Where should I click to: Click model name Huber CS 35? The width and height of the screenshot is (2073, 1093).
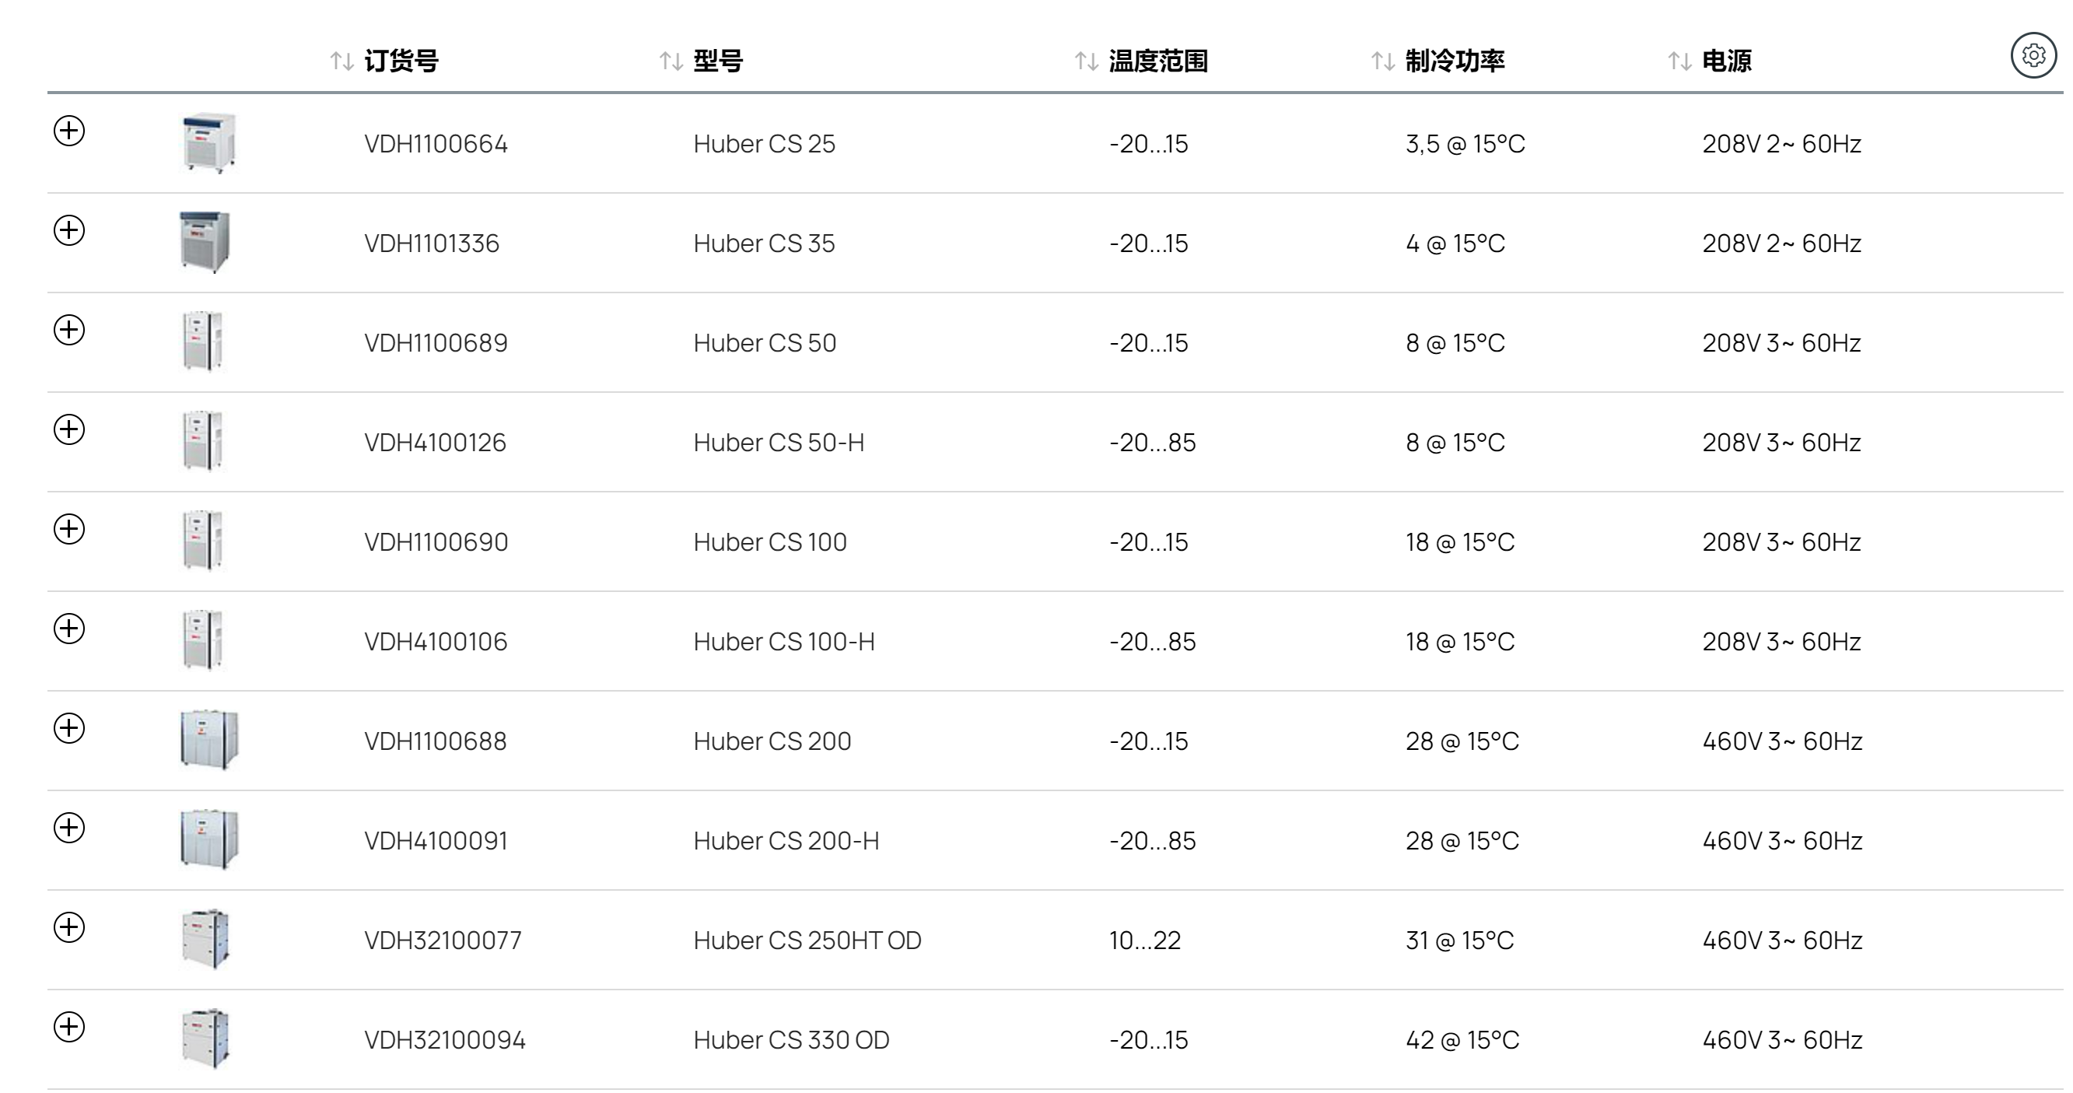(x=765, y=243)
